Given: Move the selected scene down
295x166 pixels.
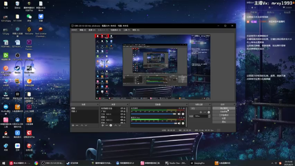Looking at the screenshot, I should point(86,125).
